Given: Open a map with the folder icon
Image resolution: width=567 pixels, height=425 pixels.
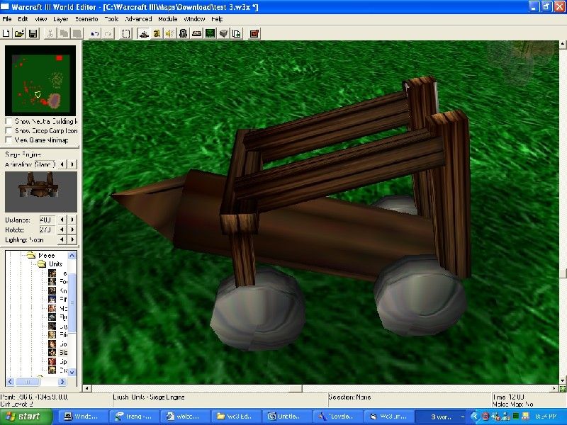Looking at the screenshot, I should tap(19, 33).
